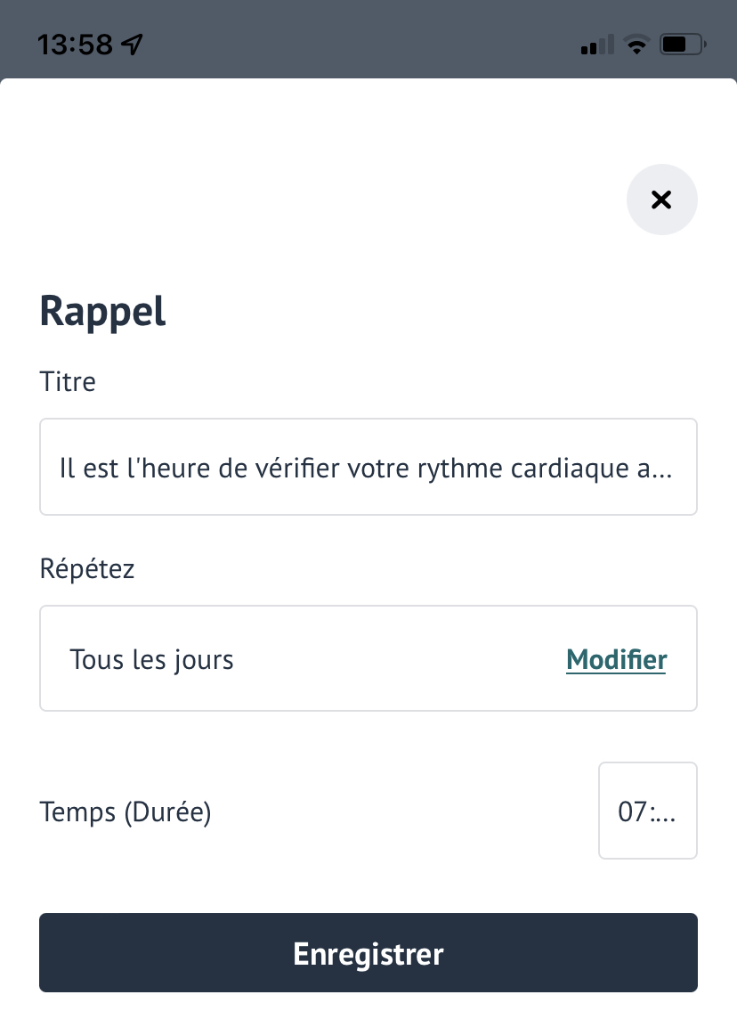This screenshot has height=1011, width=737.
Task: Focus the Titre reminder text field
Action: pyautogui.click(x=368, y=467)
